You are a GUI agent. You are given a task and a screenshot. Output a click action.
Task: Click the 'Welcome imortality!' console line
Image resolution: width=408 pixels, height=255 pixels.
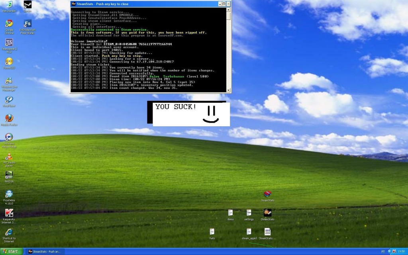[89, 41]
